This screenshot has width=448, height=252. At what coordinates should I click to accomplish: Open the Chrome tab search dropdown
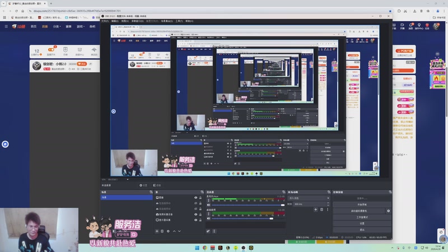click(x=3, y=3)
